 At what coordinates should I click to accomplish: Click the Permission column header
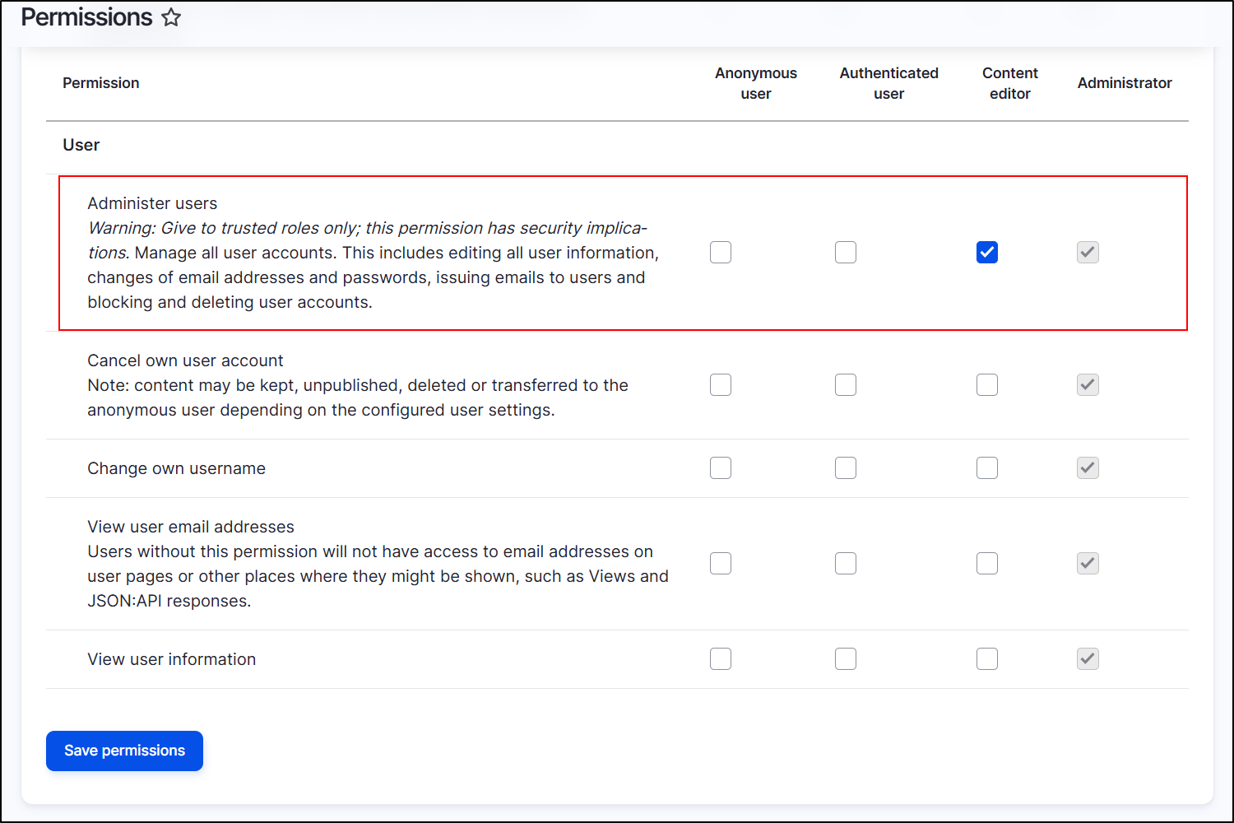101,83
